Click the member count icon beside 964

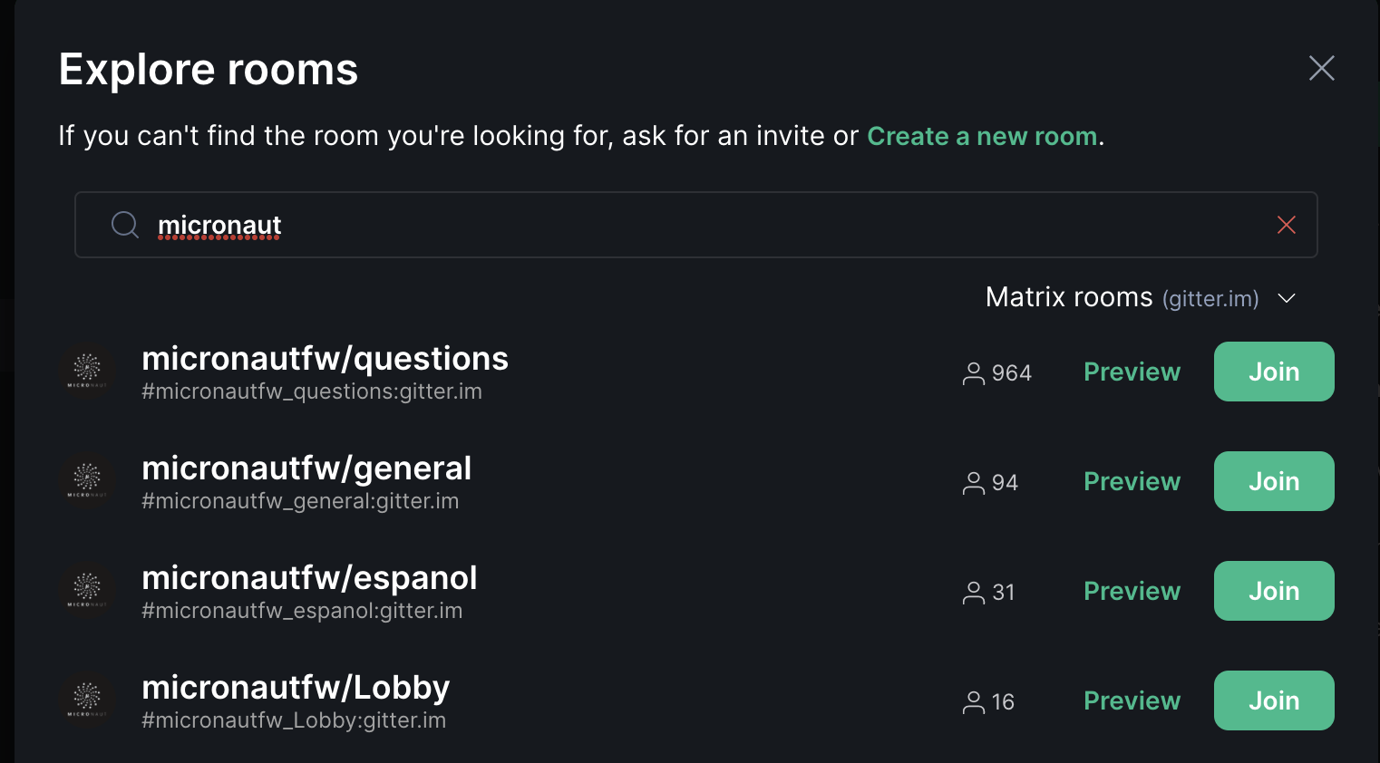tap(972, 372)
